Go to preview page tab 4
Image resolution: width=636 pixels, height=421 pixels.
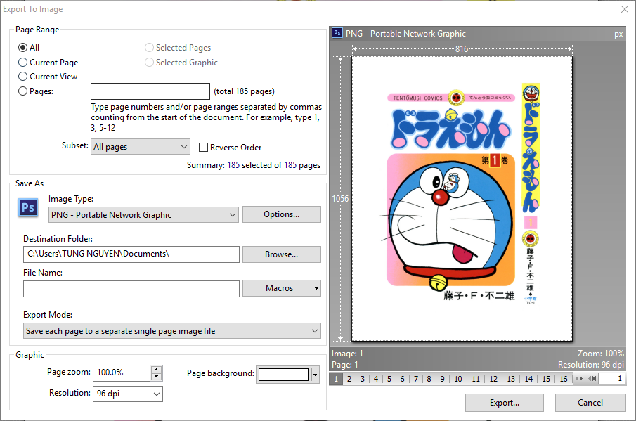[x=376, y=378]
